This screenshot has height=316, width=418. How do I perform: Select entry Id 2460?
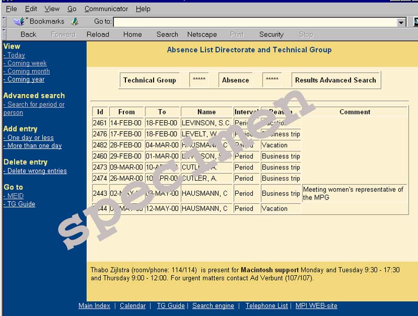tap(100, 156)
